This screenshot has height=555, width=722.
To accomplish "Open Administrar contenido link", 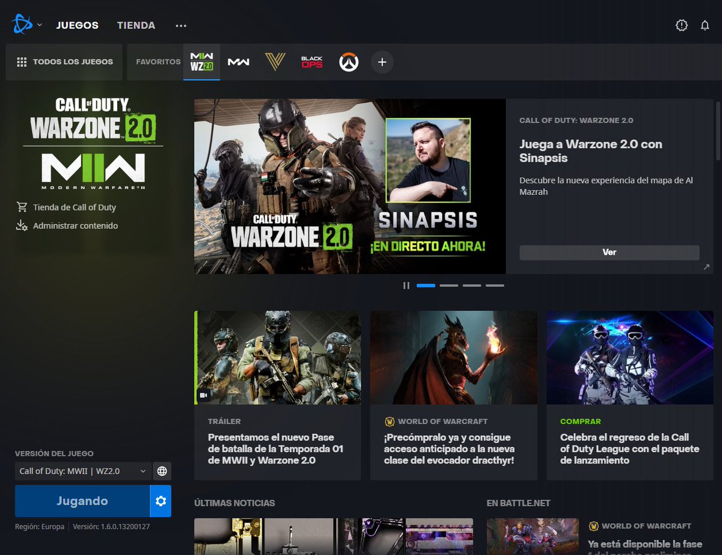I will [75, 225].
